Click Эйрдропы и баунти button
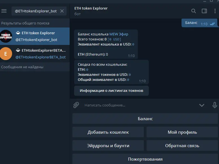This screenshot has height=164, width=219. pyautogui.click(x=108, y=145)
